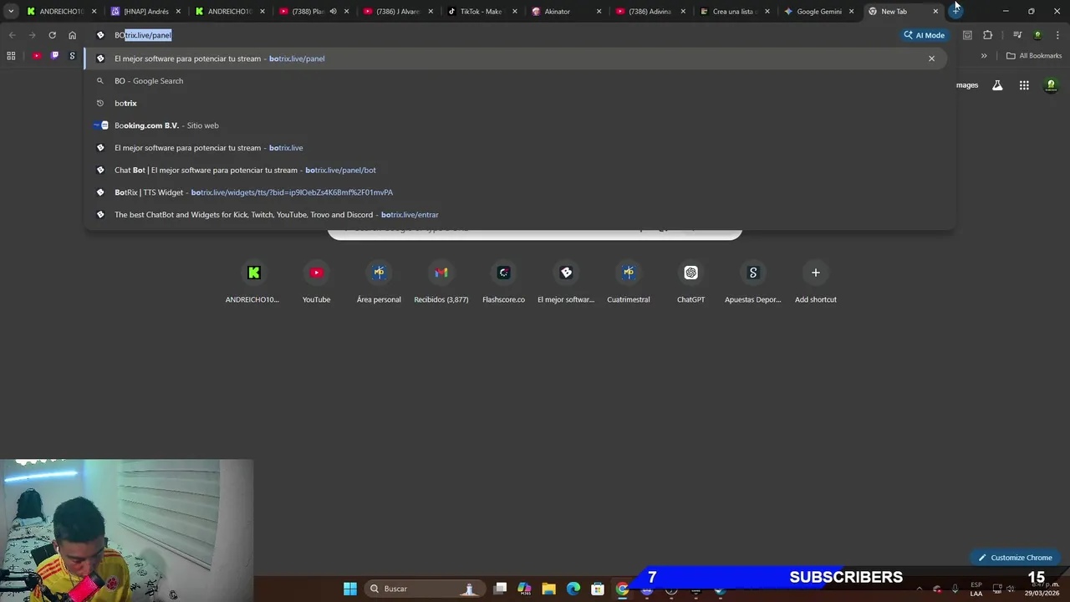Open the Apuestas Depor... shortcut
This screenshot has width=1070, height=602.
pyautogui.click(x=753, y=283)
